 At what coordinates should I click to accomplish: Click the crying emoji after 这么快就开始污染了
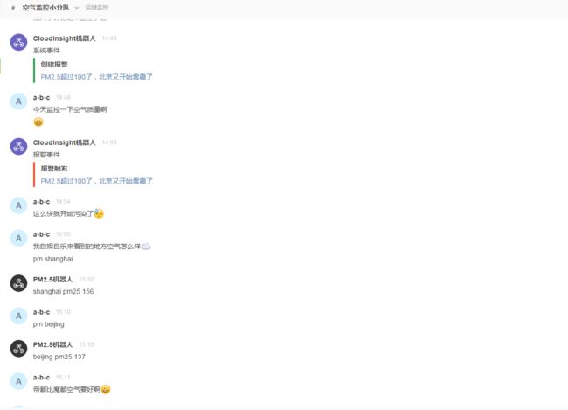tap(99, 213)
